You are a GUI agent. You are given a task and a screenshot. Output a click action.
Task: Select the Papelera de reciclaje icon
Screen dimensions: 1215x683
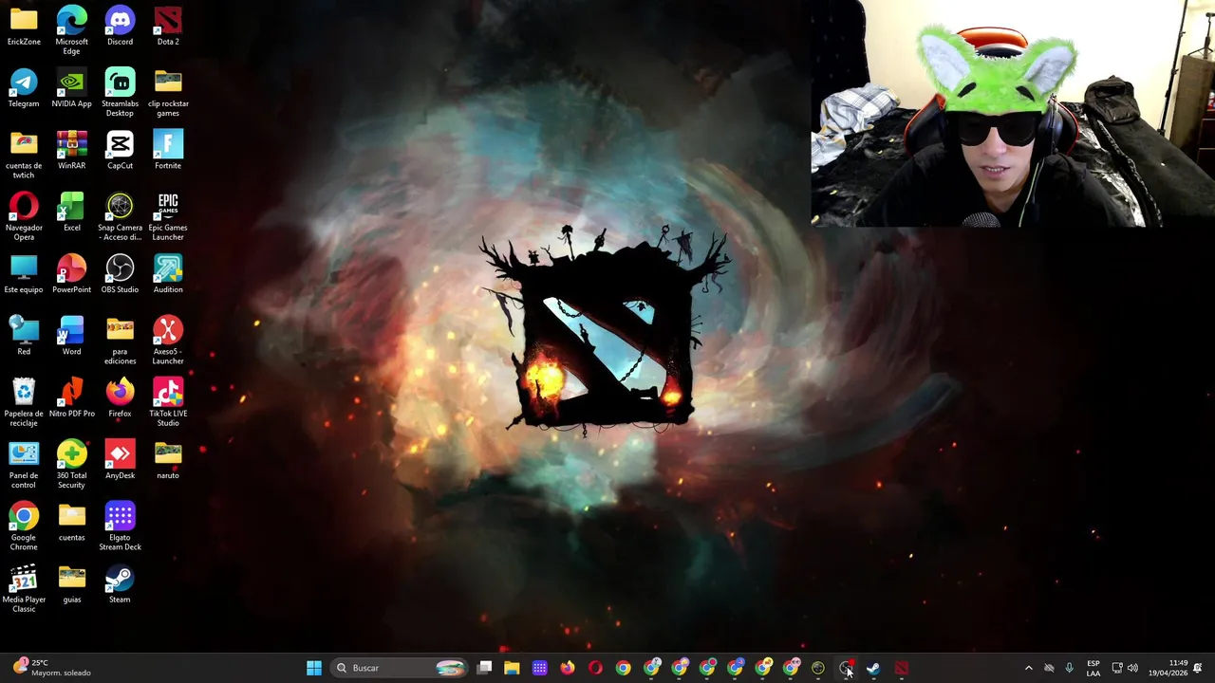click(x=24, y=402)
